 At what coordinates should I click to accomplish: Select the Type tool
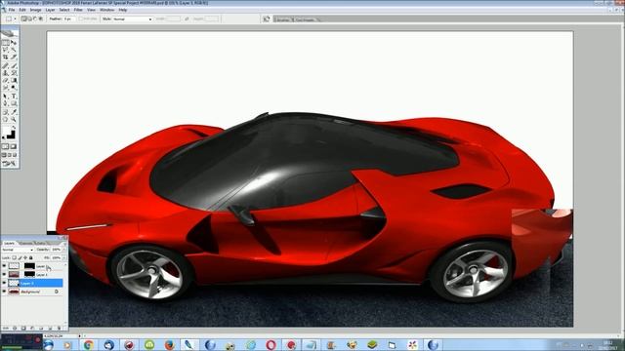(x=14, y=97)
